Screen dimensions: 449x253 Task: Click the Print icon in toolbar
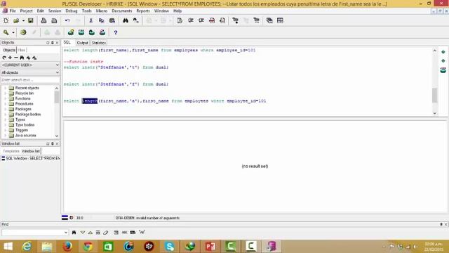[x=43, y=20]
